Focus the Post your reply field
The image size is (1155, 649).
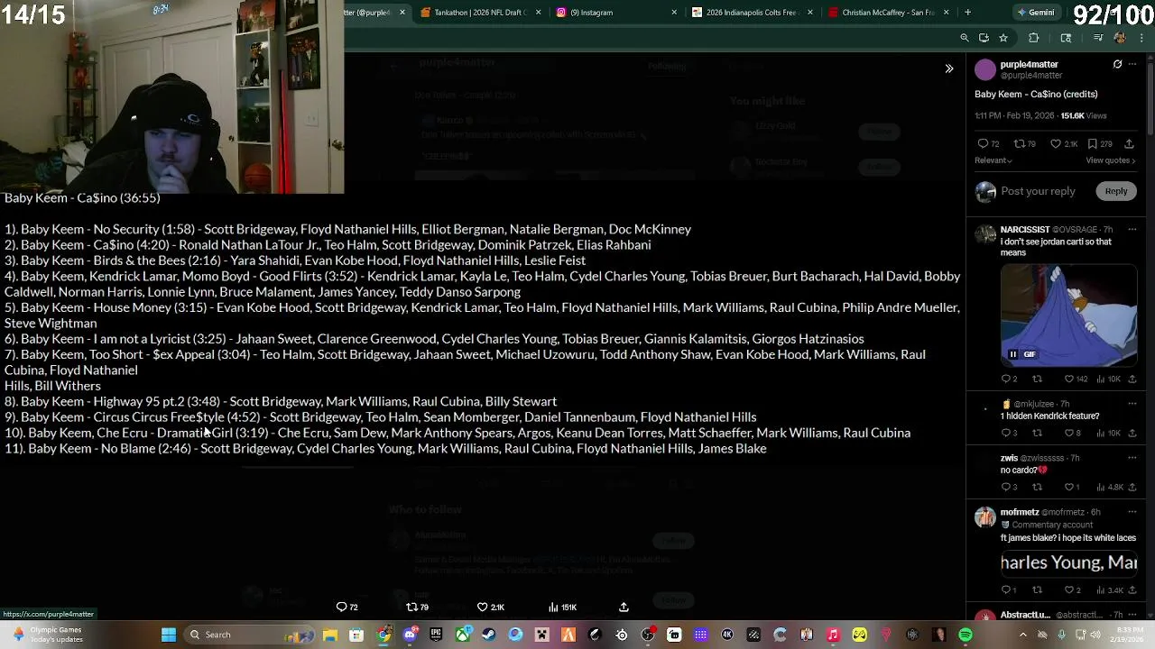point(1038,191)
